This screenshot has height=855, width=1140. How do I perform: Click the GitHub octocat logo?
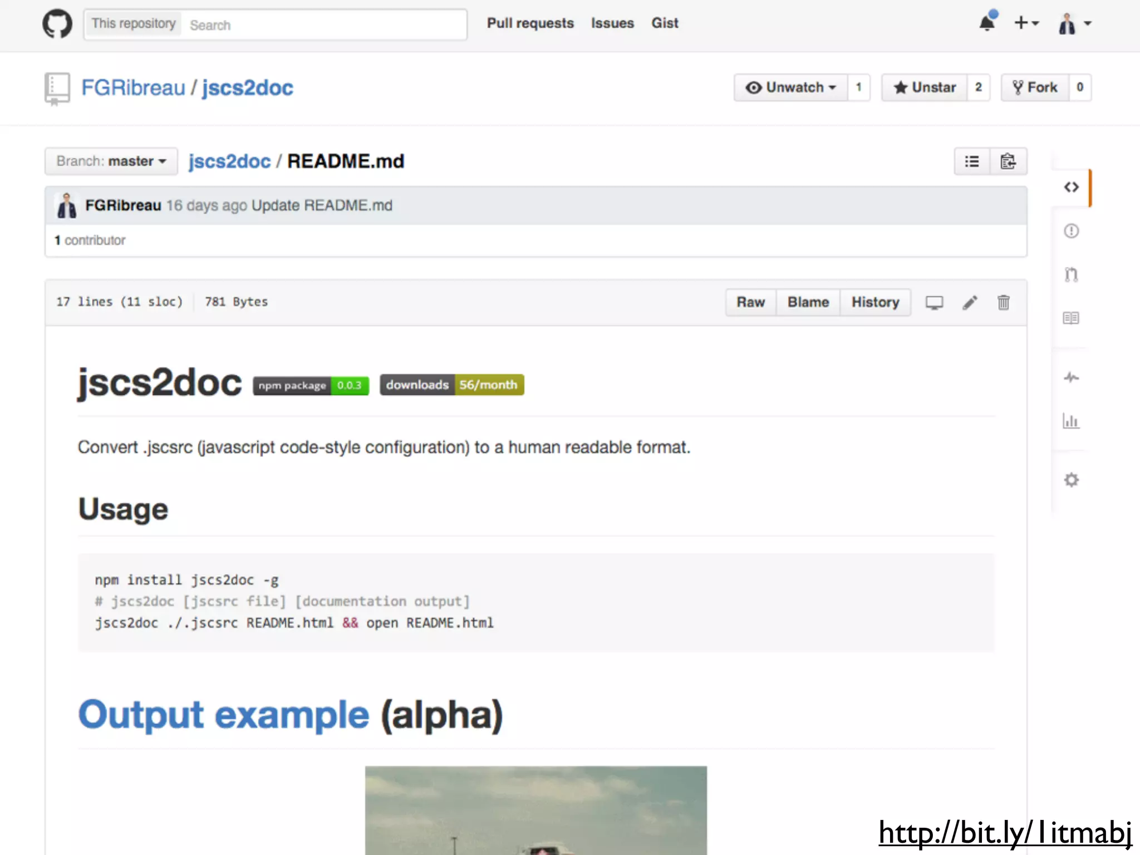tap(57, 24)
